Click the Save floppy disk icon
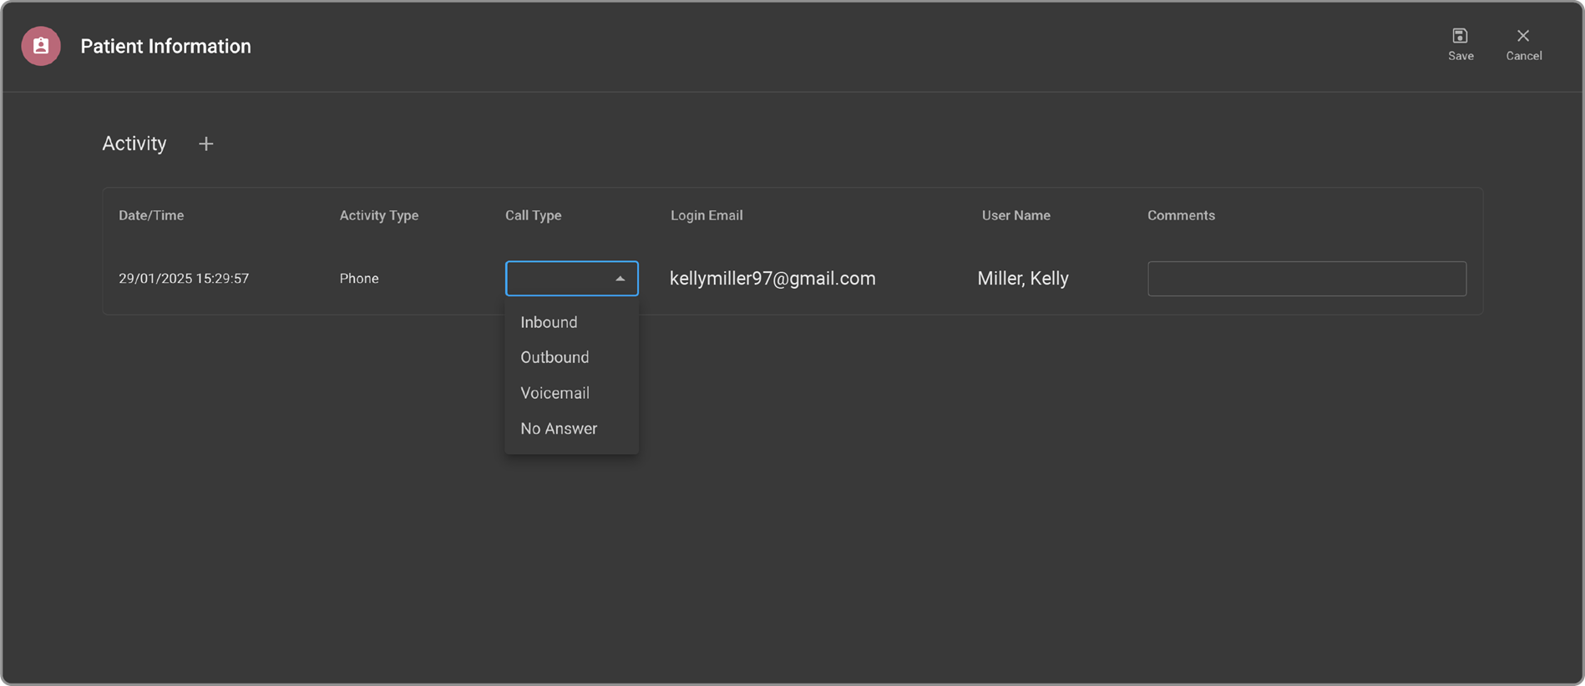 click(1460, 36)
